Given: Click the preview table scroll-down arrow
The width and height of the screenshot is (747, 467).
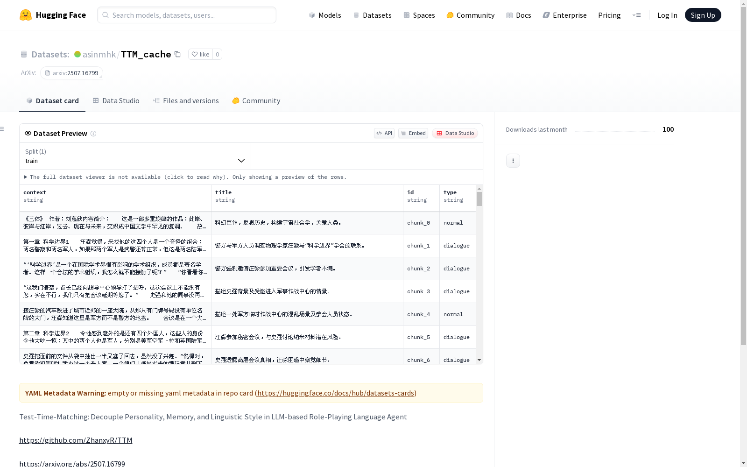Looking at the screenshot, I should (479, 360).
